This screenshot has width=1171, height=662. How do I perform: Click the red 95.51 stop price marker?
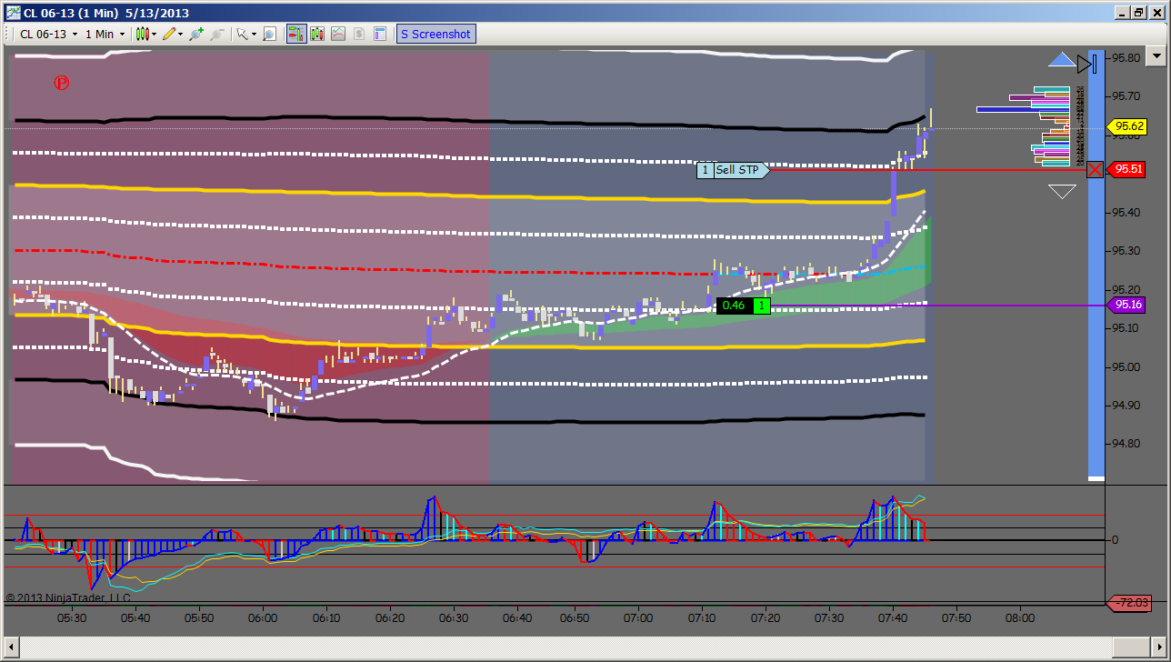[1127, 169]
